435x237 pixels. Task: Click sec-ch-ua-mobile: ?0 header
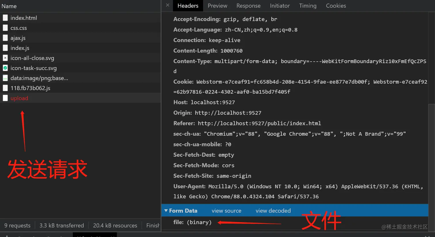[202, 144]
